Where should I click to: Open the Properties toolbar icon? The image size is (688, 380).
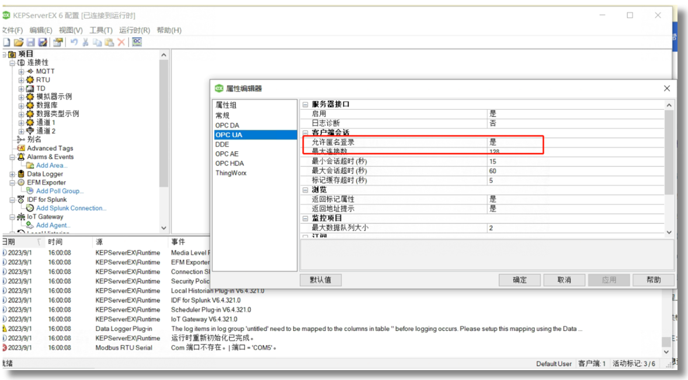coord(57,42)
